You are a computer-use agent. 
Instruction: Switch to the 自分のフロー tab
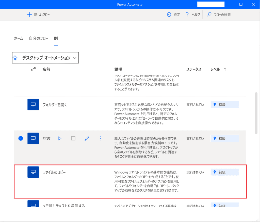pyautogui.click(x=39, y=39)
